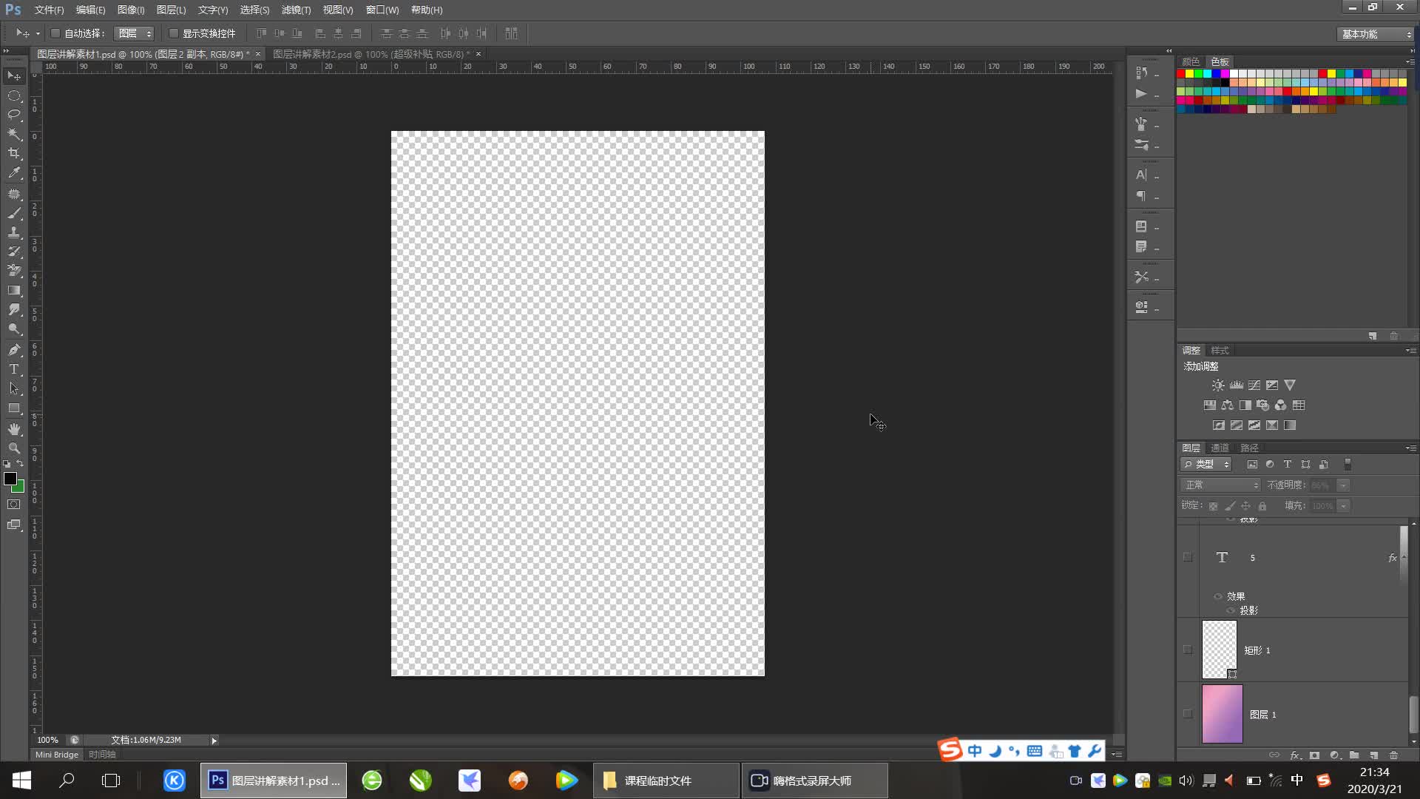Switch to 图层讲解素材2.psd document tab
This screenshot has width=1420, height=799.
370,54
